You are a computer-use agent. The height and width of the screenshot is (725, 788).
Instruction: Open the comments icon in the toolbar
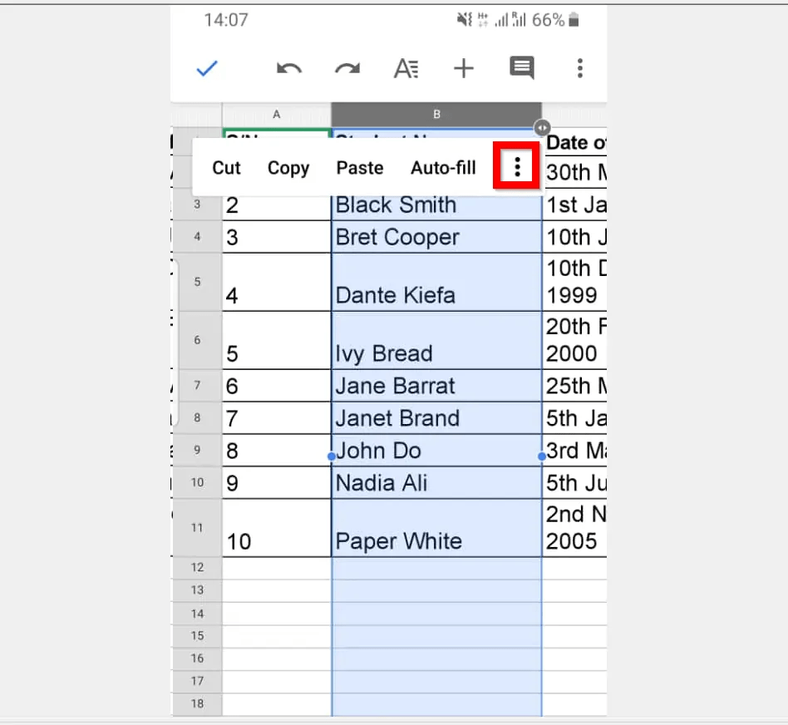[521, 69]
